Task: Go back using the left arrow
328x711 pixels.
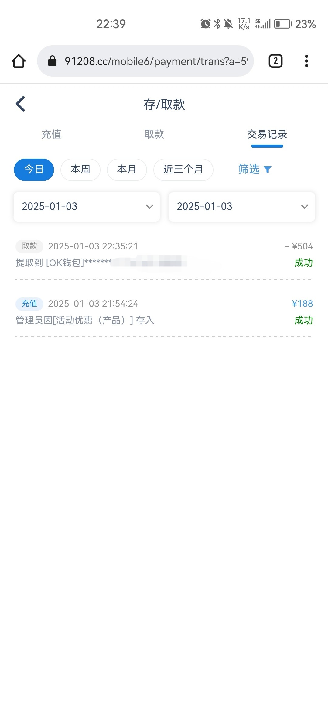Action: click(x=20, y=104)
